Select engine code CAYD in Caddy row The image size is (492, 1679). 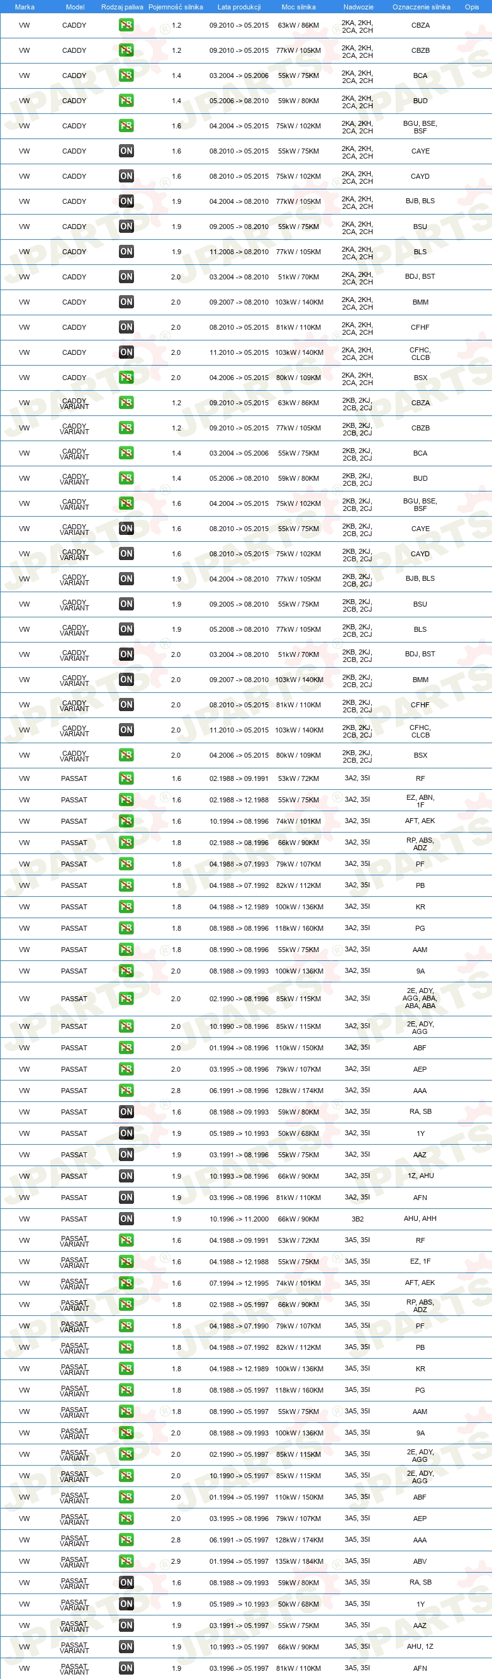click(x=420, y=176)
